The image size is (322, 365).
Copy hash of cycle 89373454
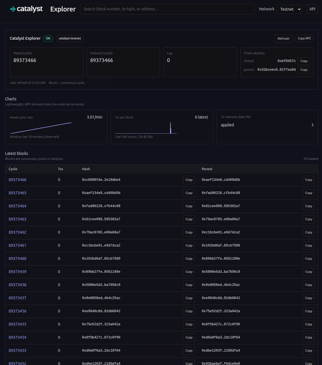click(x=189, y=338)
